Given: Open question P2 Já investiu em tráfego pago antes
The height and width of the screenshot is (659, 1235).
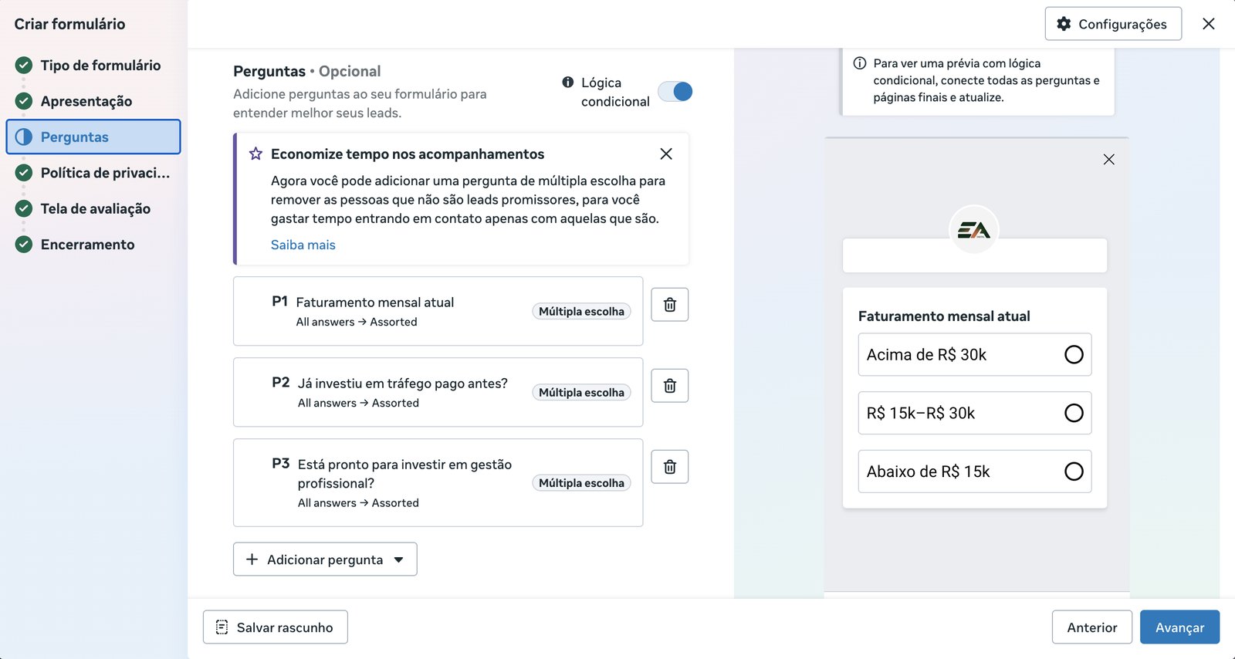Looking at the screenshot, I should [x=438, y=392].
